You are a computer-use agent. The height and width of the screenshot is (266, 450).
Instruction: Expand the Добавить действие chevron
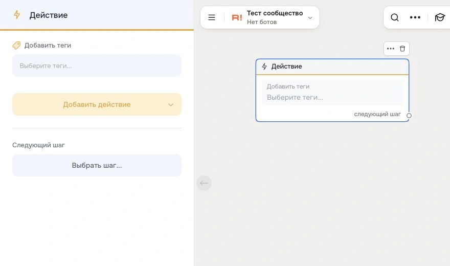(x=171, y=105)
